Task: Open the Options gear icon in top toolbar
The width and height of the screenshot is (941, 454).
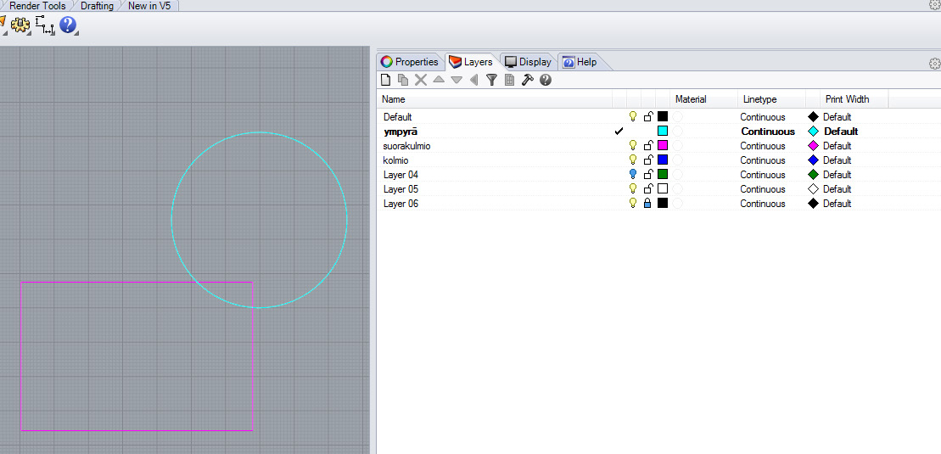Action: [x=20, y=25]
